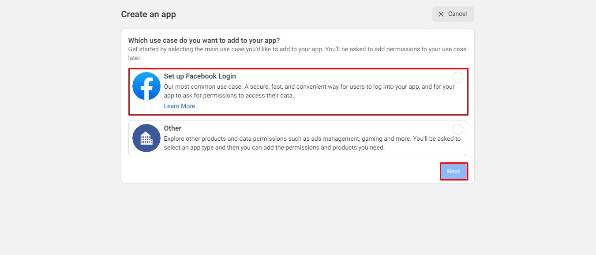Click the 'Our most common use case' description
The height and width of the screenshot is (255, 596).
coord(309,91)
